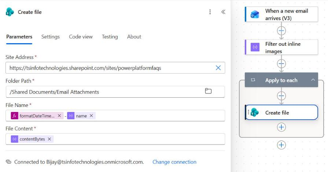Switch to the Parameters tab

[x=19, y=37]
